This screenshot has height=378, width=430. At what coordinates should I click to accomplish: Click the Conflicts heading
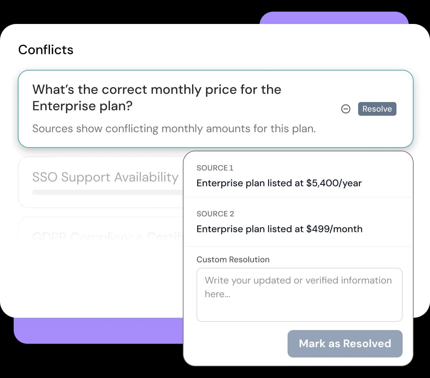pos(46,50)
